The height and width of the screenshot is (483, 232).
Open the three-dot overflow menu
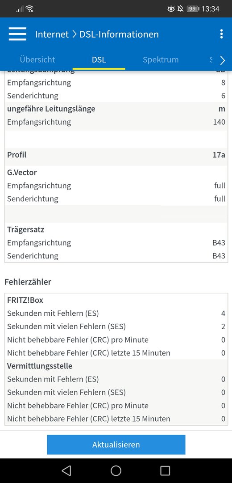pos(221,34)
